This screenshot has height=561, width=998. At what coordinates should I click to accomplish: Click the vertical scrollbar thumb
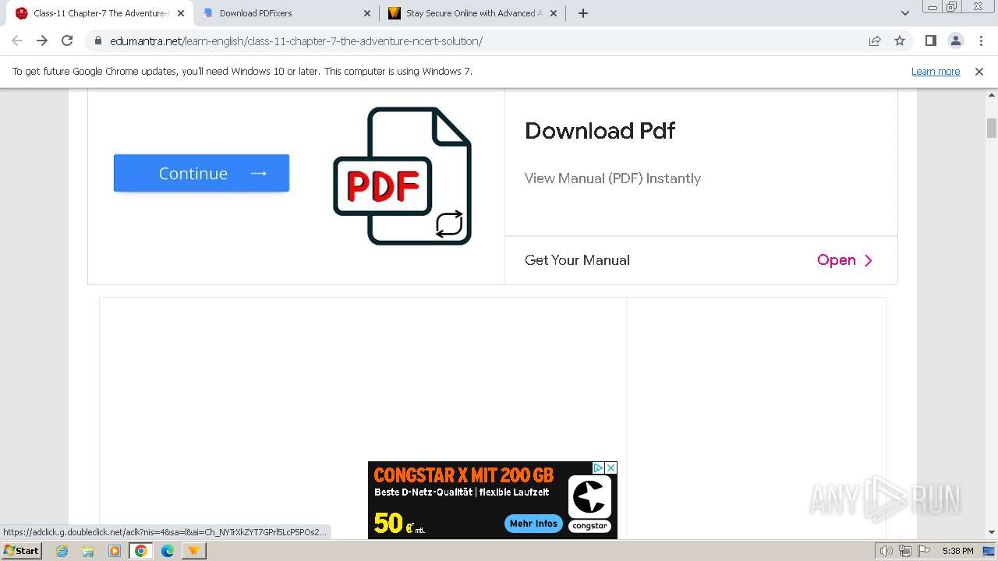992,128
